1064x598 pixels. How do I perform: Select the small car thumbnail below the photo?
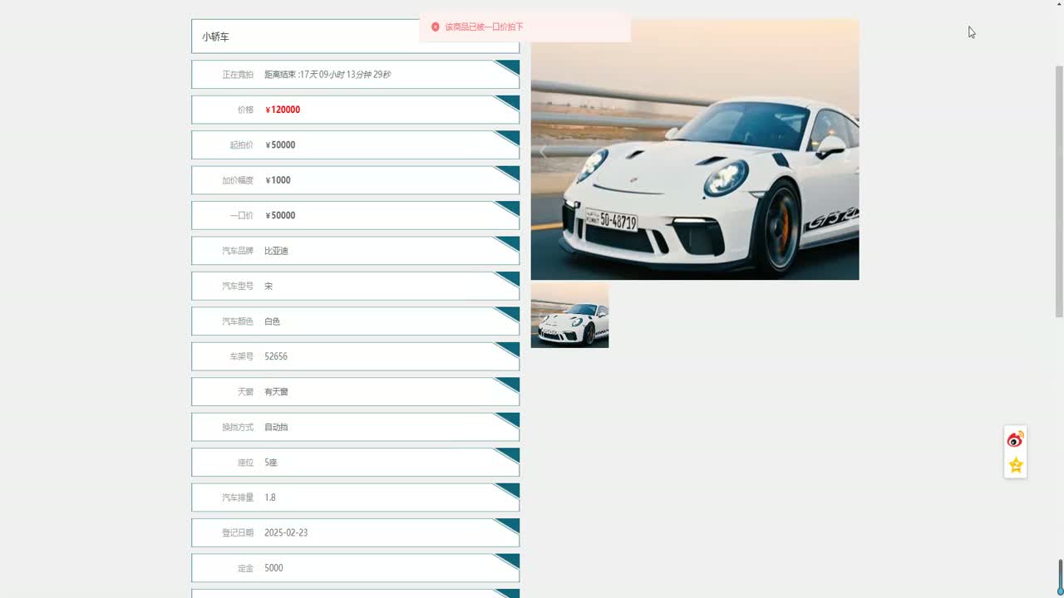(x=569, y=316)
